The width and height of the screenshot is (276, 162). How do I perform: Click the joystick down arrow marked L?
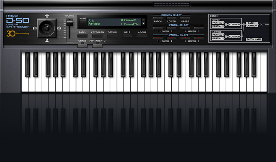tap(47, 40)
